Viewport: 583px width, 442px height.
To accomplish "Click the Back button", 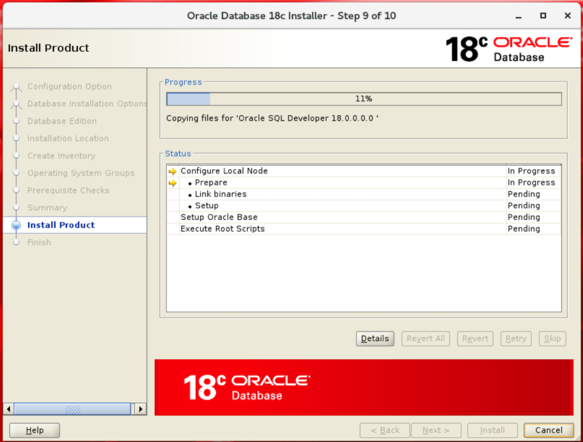I will tap(385, 430).
